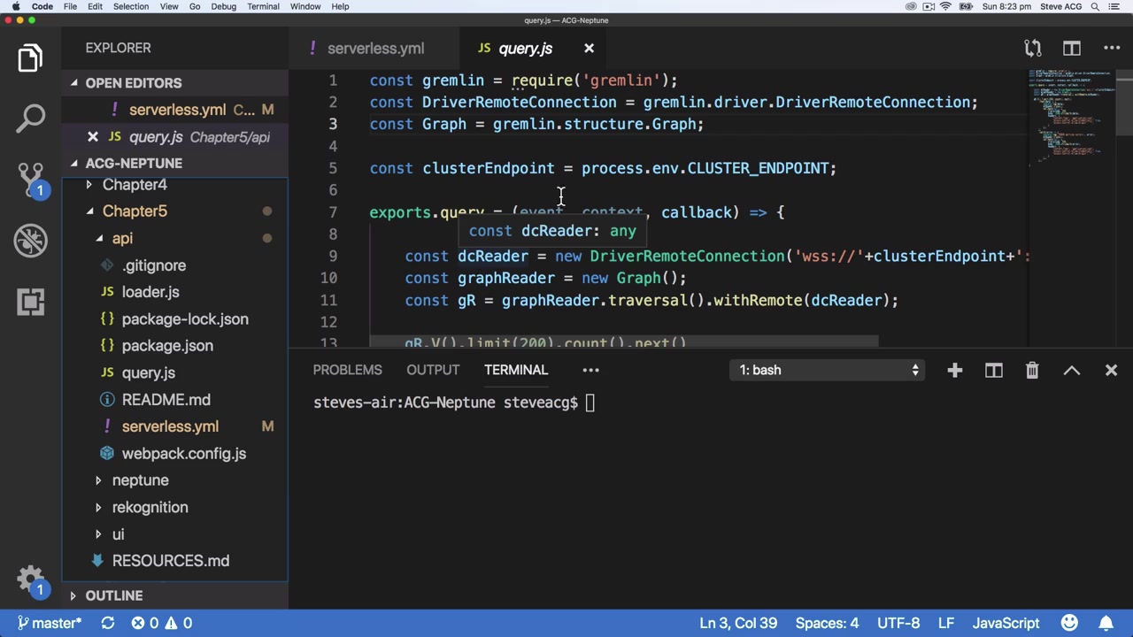Kill terminal with trash icon

(1032, 371)
